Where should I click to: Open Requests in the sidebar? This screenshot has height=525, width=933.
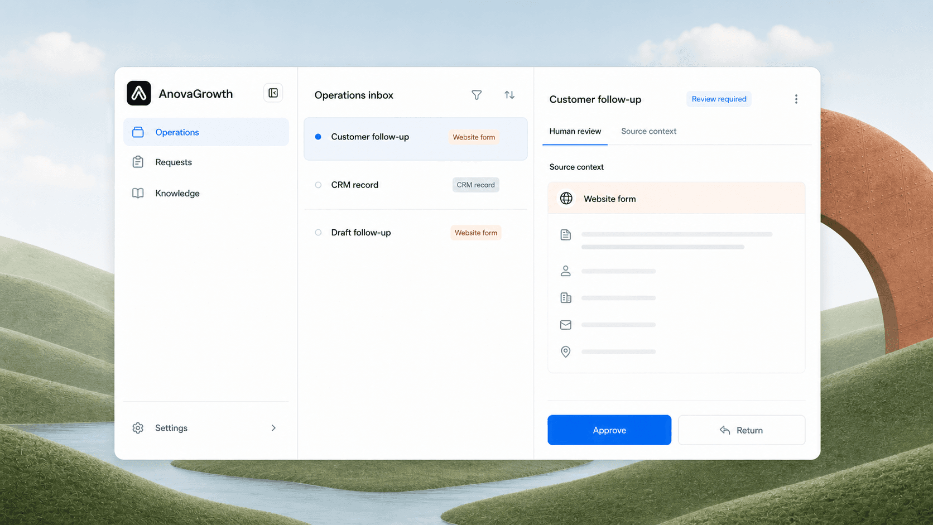pyautogui.click(x=206, y=162)
